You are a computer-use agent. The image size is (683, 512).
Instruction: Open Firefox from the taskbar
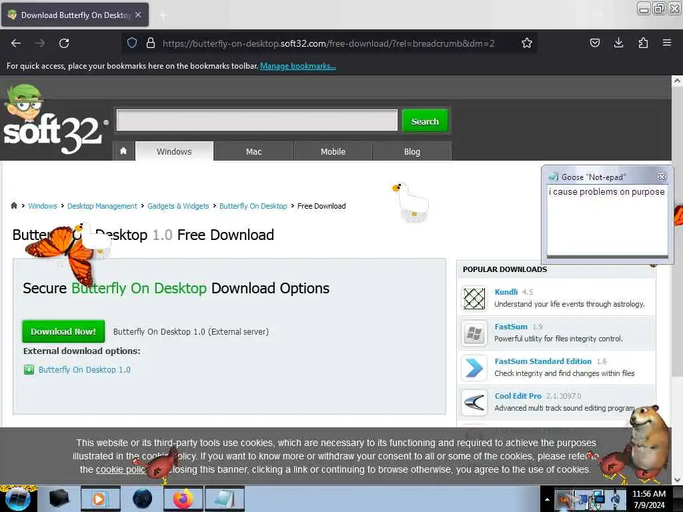[x=183, y=499]
